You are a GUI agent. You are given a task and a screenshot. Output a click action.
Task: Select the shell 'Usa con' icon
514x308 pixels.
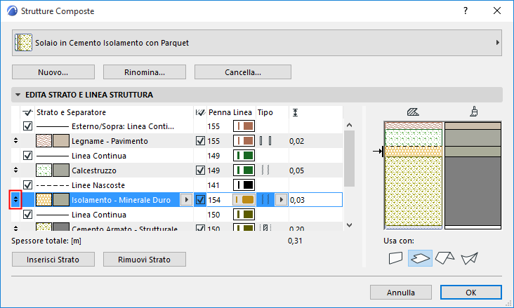pyautogui.click(x=469, y=258)
